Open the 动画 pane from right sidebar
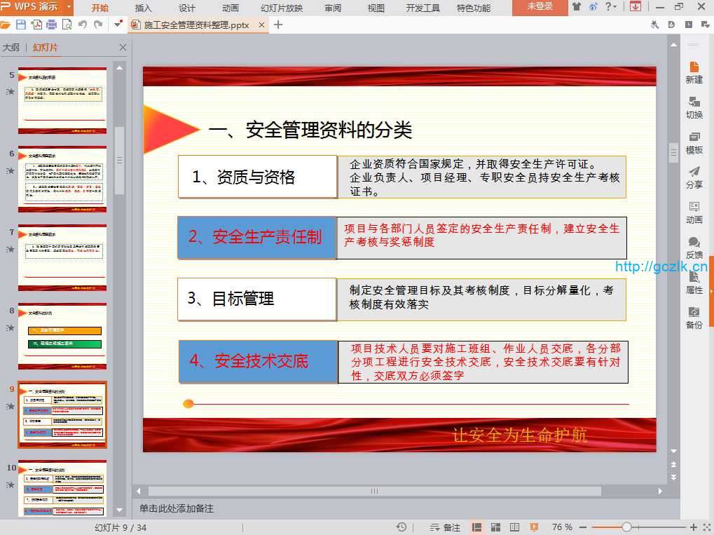 pos(694,212)
